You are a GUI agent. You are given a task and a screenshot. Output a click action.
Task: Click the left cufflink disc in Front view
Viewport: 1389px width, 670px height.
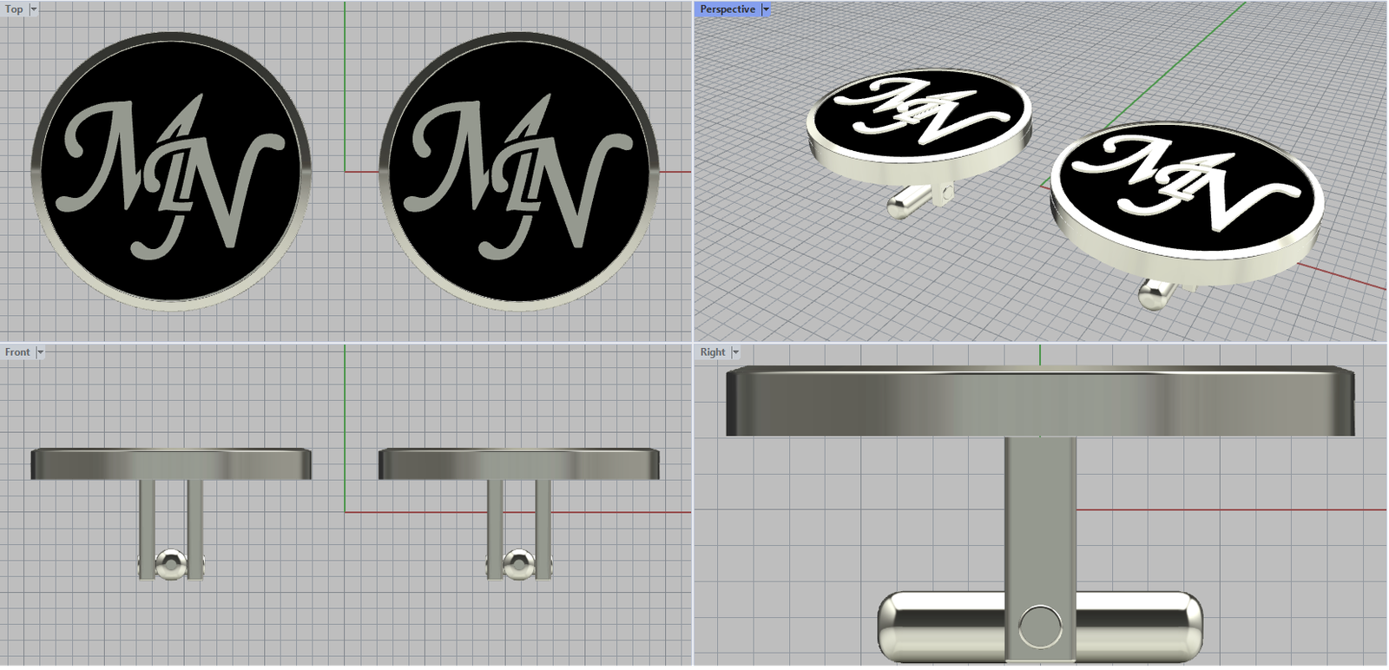pos(171,464)
